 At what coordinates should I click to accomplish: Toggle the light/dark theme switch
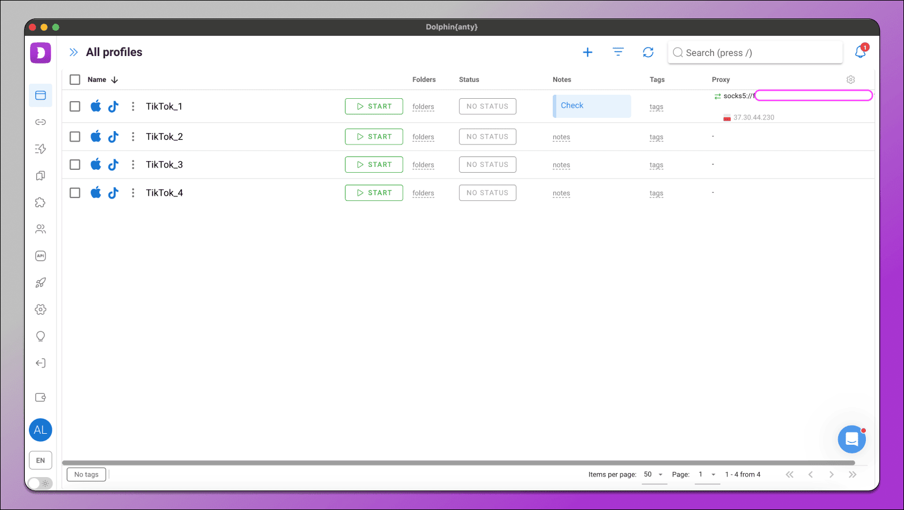40,483
